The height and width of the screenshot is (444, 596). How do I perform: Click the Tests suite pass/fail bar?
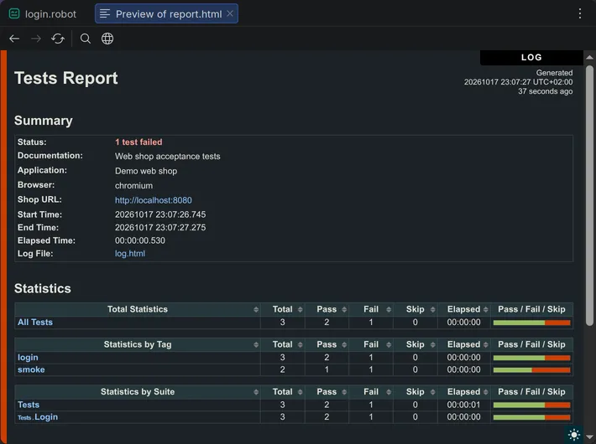point(531,405)
